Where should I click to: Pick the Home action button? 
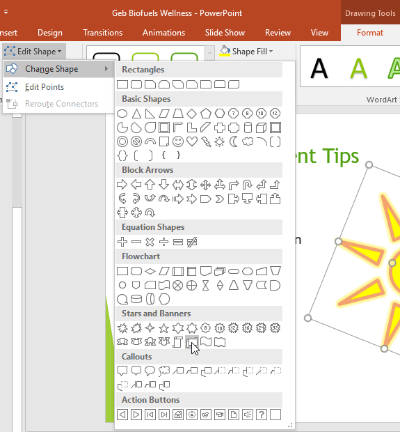point(178,415)
